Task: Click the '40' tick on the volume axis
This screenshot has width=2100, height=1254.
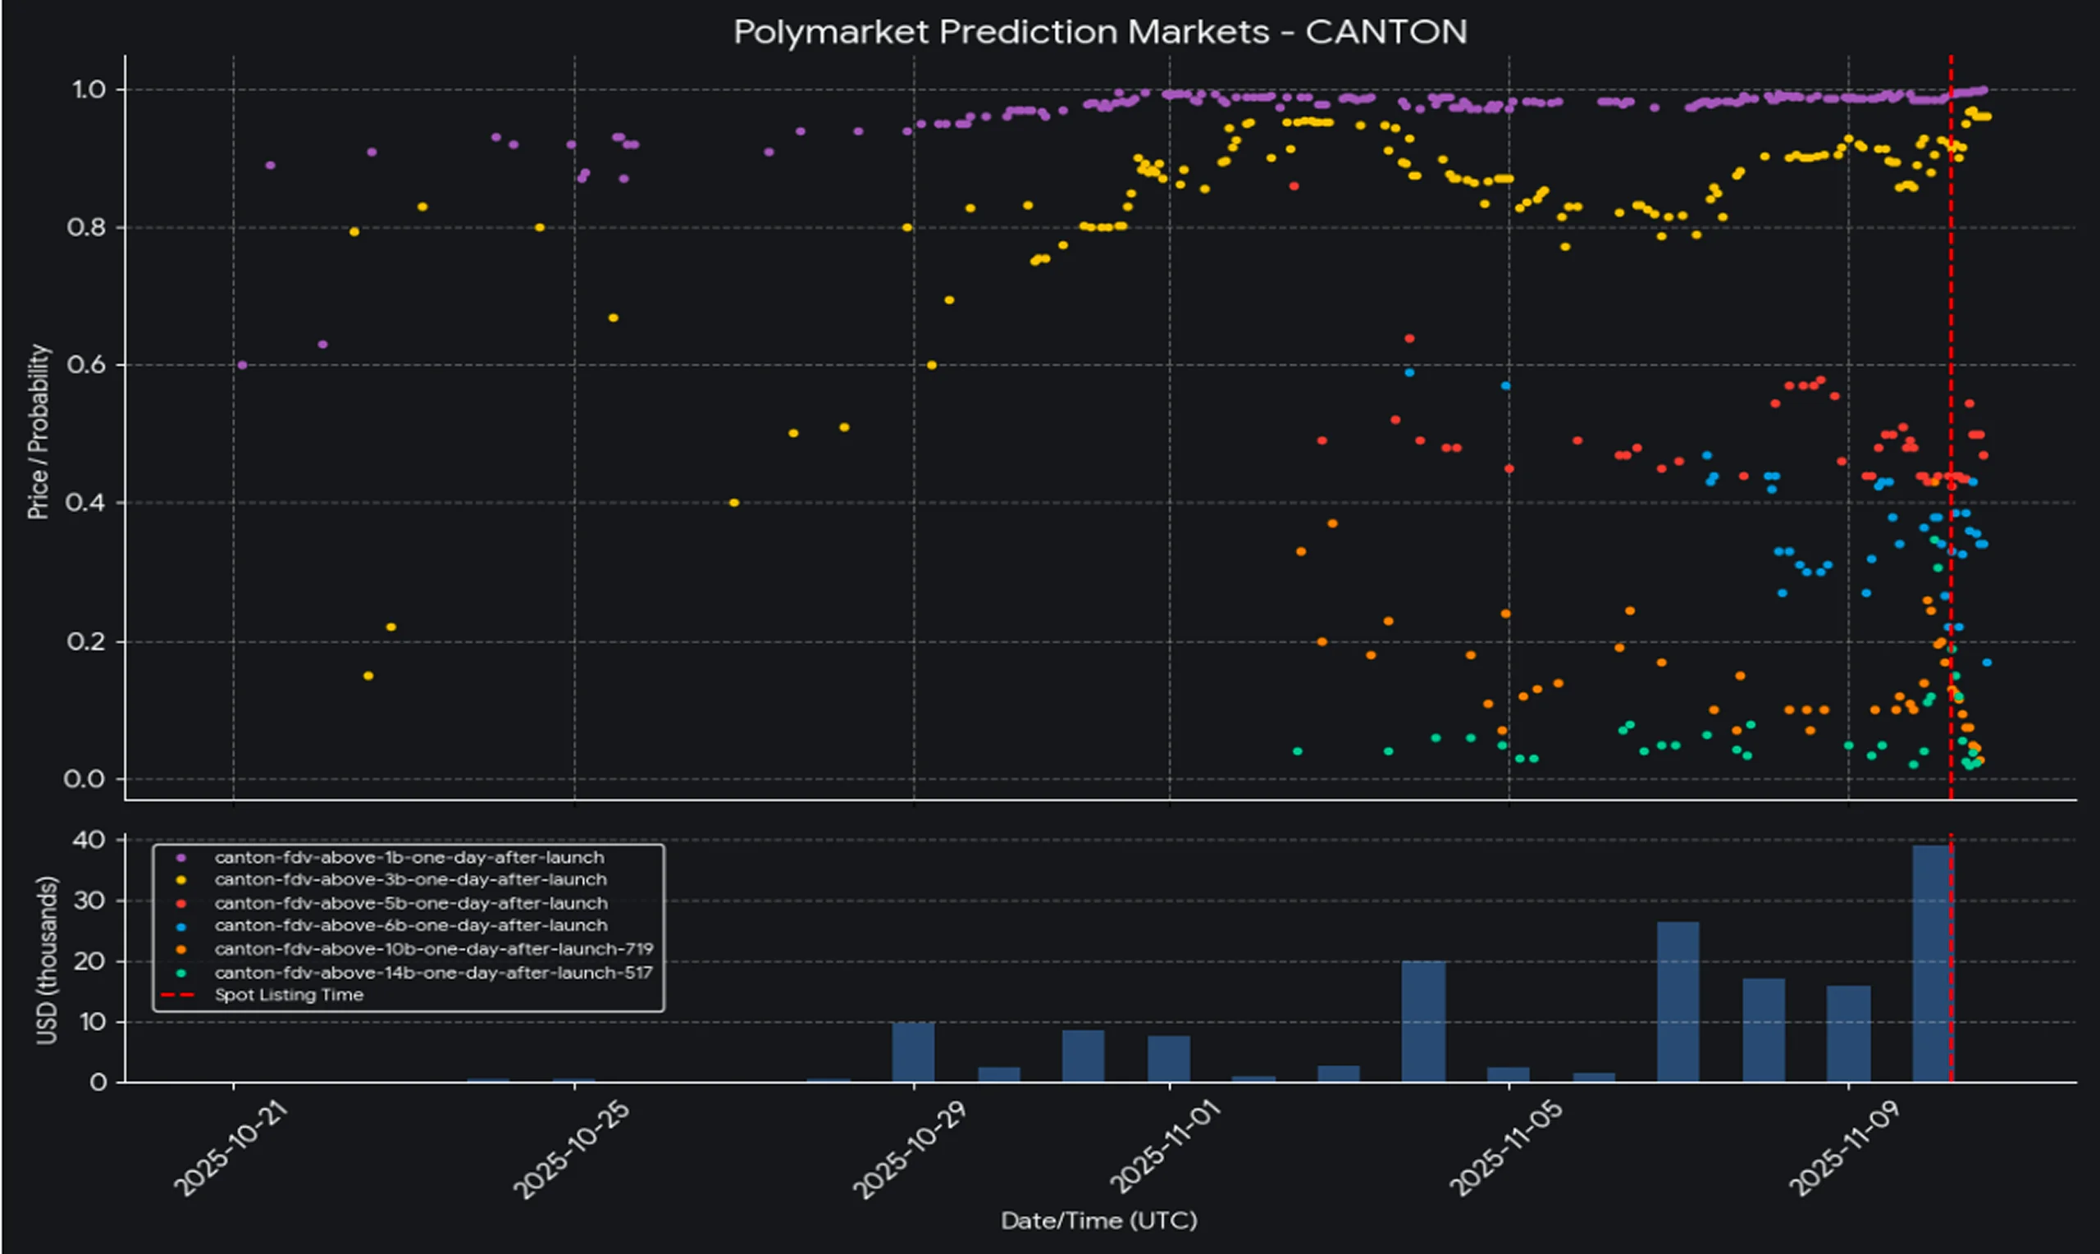Action: point(89,840)
